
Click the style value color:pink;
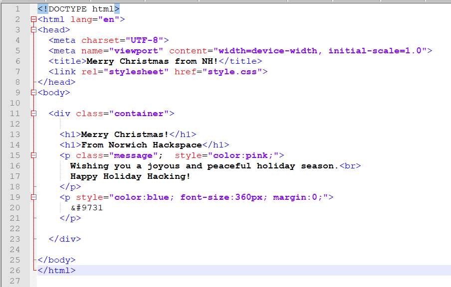(x=243, y=155)
